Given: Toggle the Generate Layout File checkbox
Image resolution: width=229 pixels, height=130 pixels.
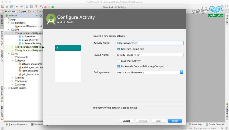Looking at the screenshot, I should point(119,49).
